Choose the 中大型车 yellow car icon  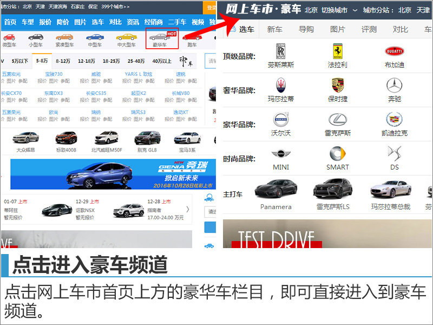126,37
